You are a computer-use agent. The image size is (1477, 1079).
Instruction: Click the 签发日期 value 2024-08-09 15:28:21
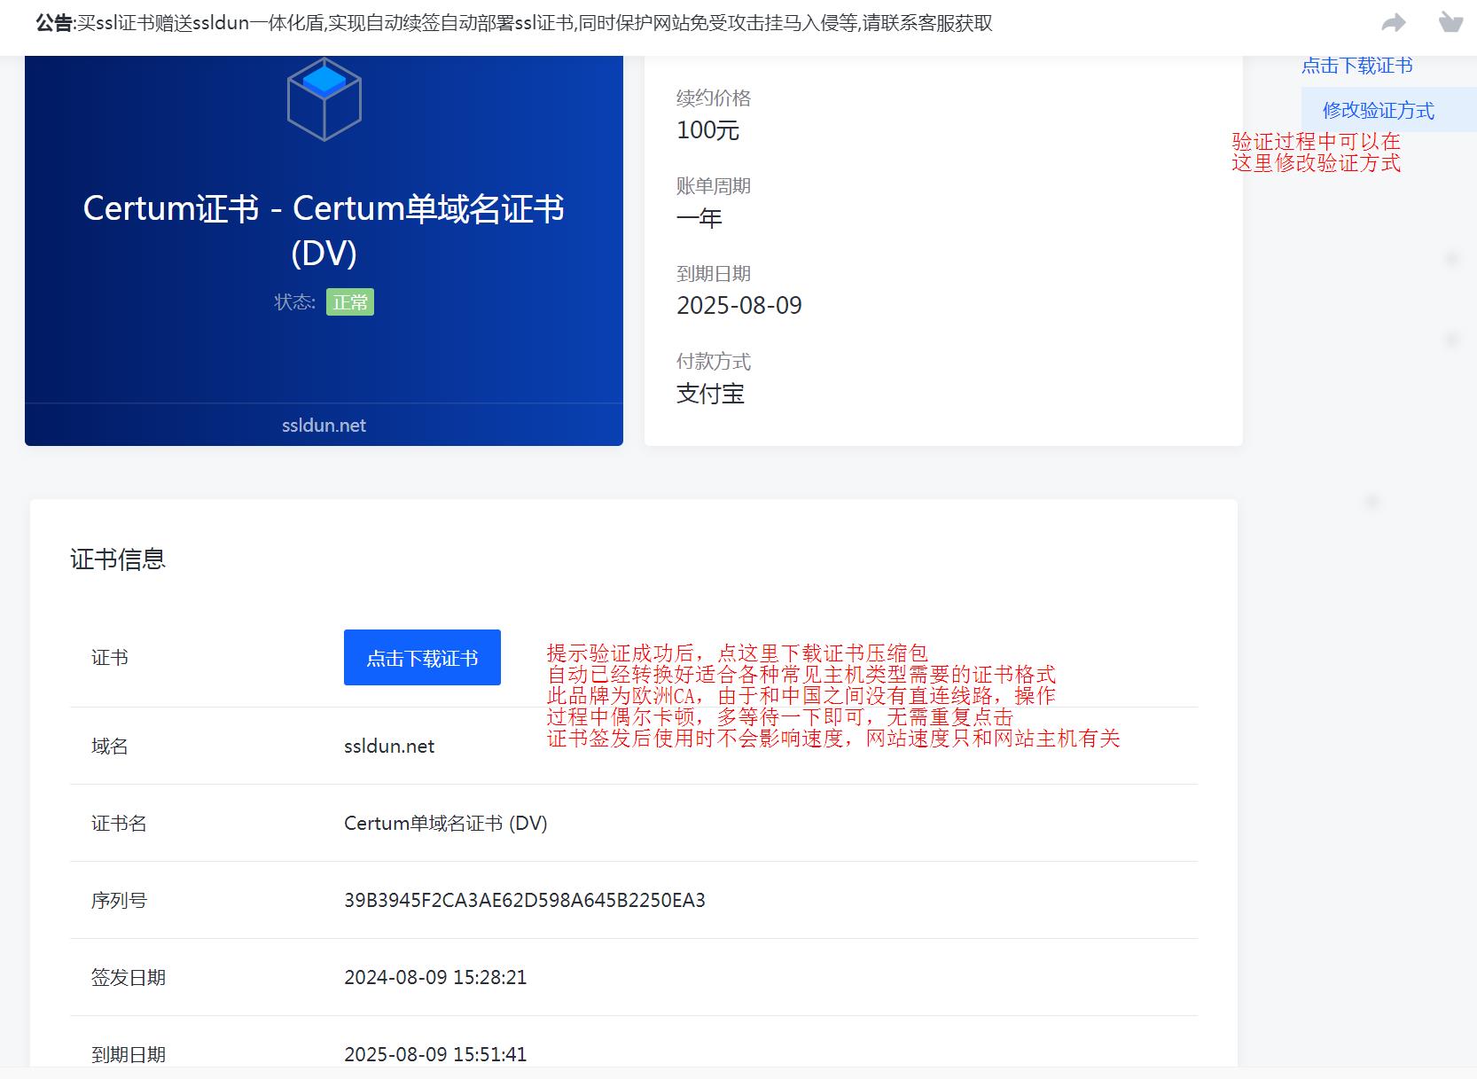(435, 978)
